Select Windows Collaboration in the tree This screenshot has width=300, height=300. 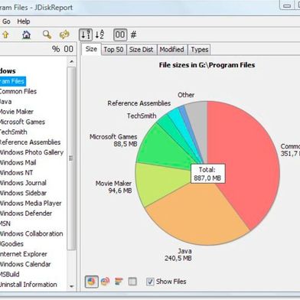click(x=31, y=233)
